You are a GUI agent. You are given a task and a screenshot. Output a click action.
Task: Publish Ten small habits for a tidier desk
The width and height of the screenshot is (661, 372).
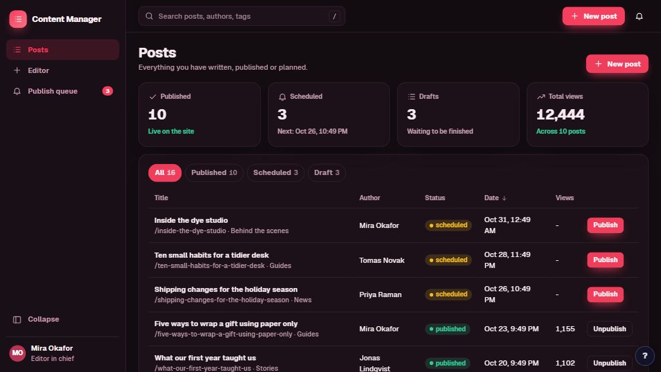tap(605, 260)
